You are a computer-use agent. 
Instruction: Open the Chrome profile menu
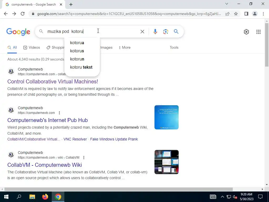[x=255, y=14]
